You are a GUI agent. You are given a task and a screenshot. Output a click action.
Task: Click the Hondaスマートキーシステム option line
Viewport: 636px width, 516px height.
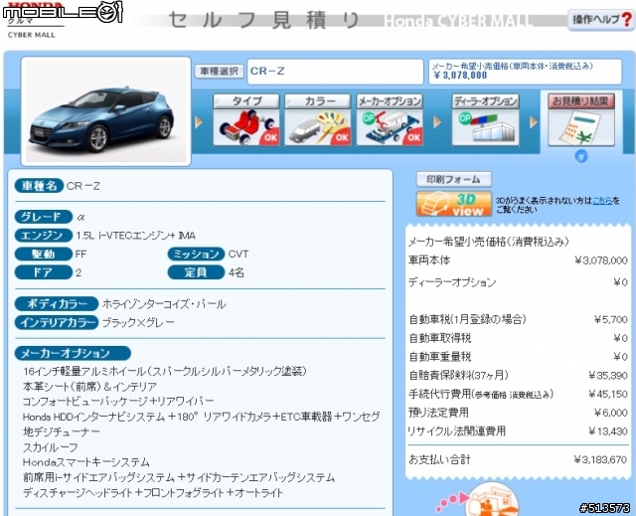click(x=86, y=462)
